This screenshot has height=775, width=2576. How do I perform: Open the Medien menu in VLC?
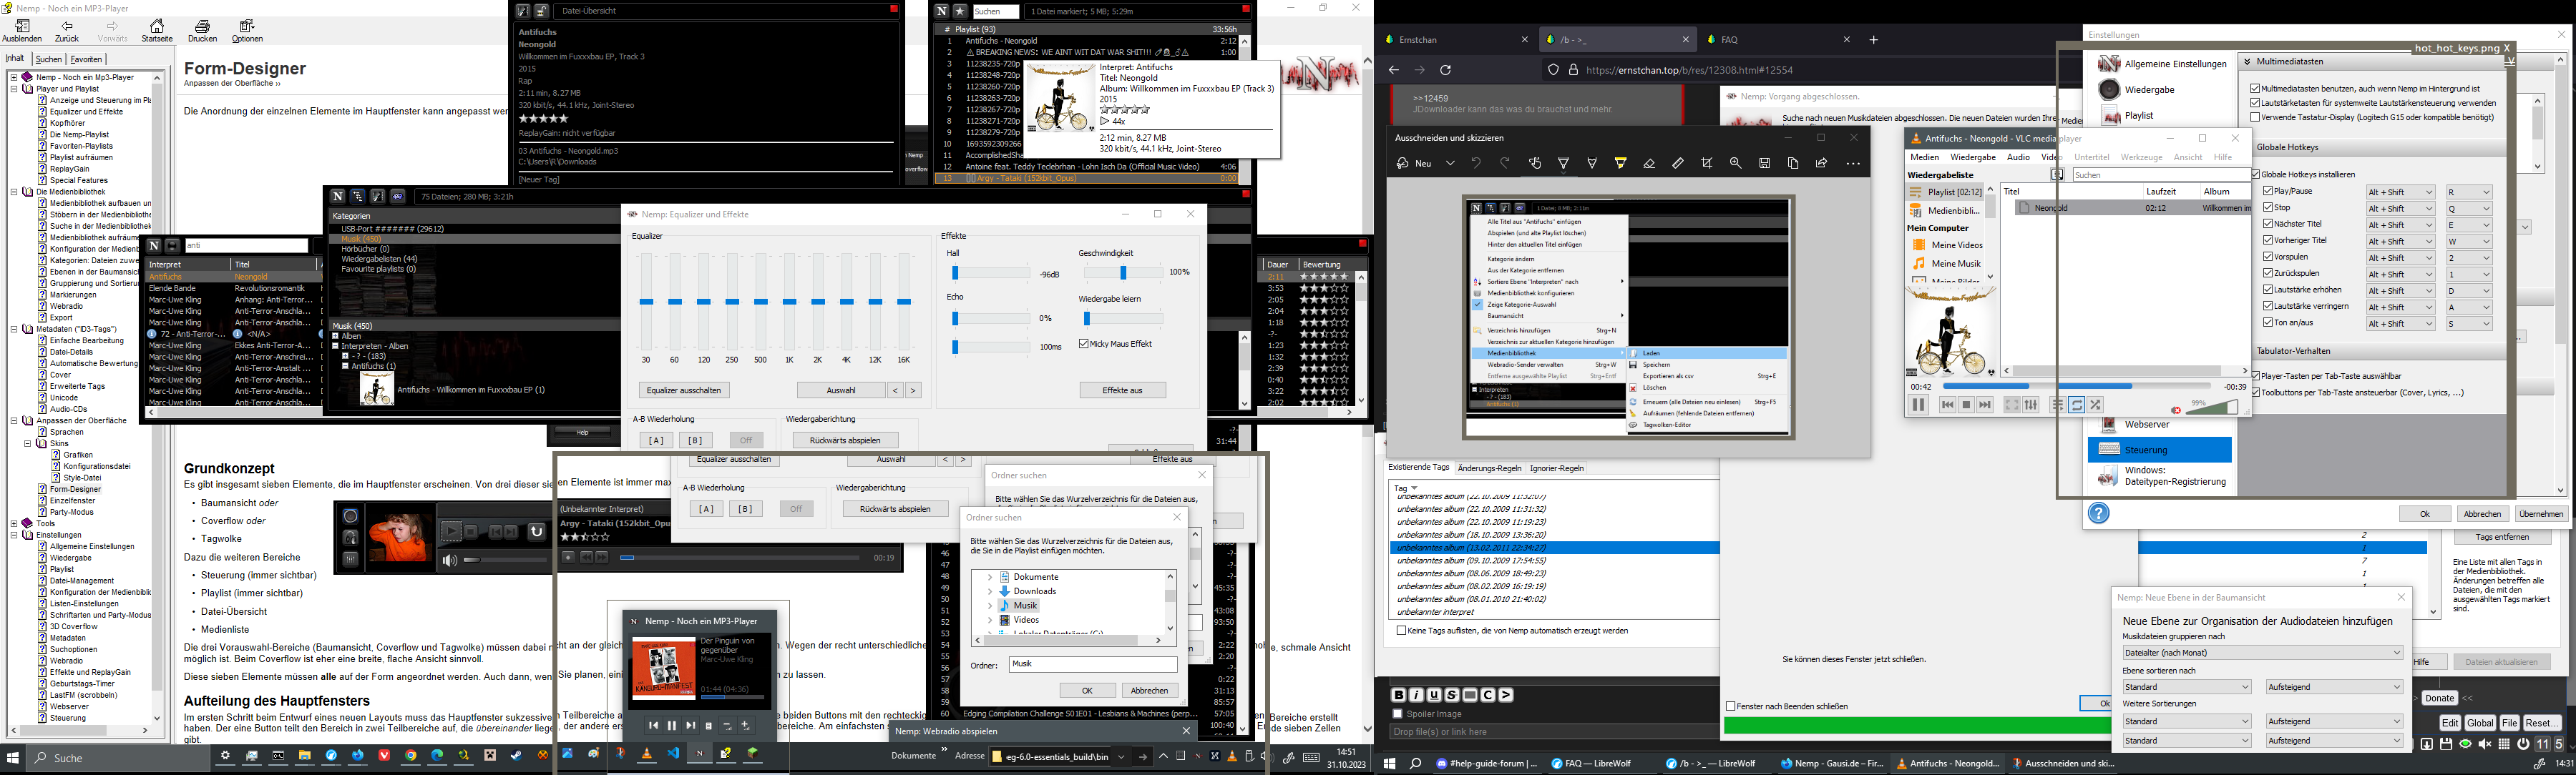point(1925,157)
